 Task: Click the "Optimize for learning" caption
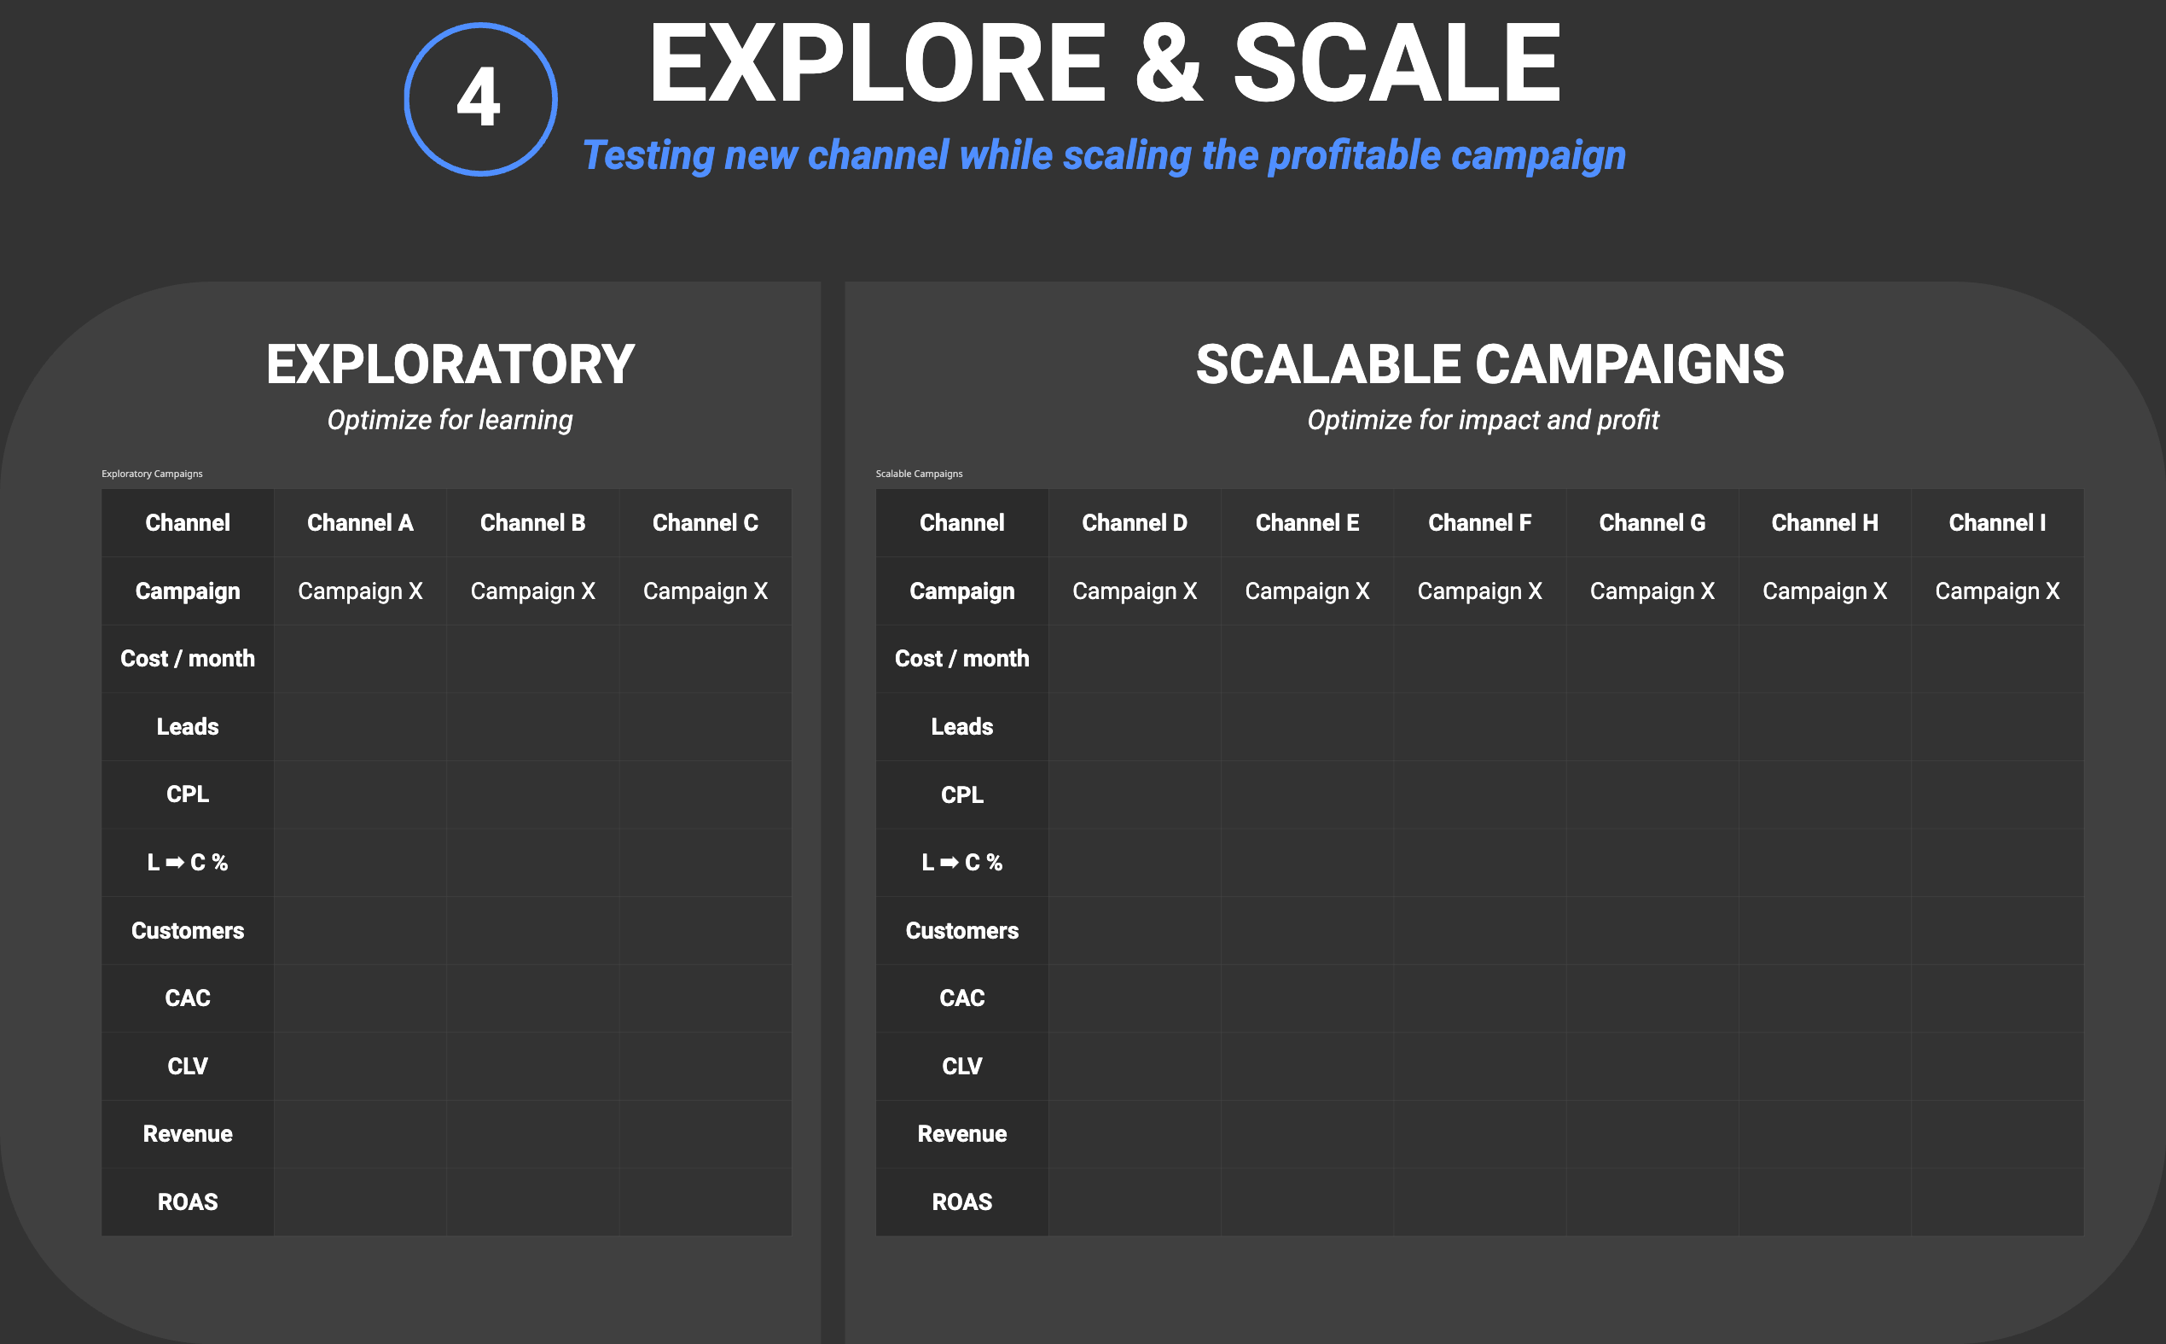pos(450,420)
